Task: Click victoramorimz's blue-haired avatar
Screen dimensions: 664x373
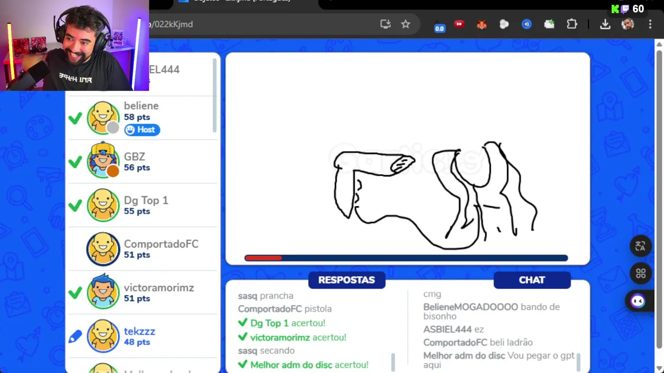Action: (x=103, y=292)
